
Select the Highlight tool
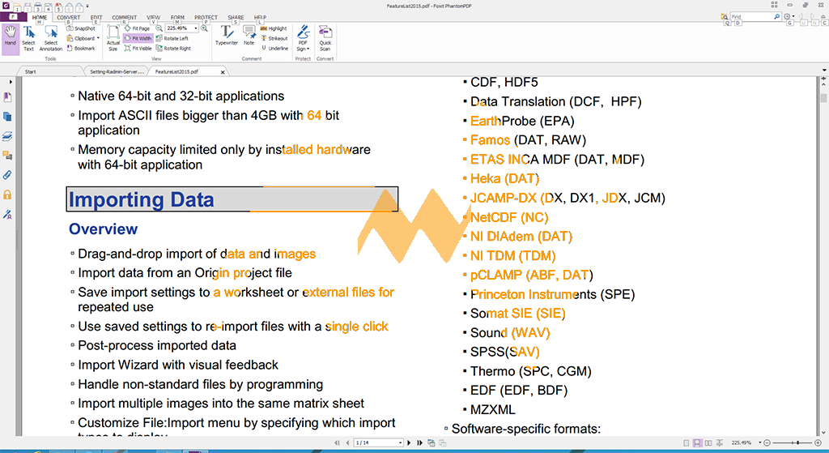click(x=274, y=28)
